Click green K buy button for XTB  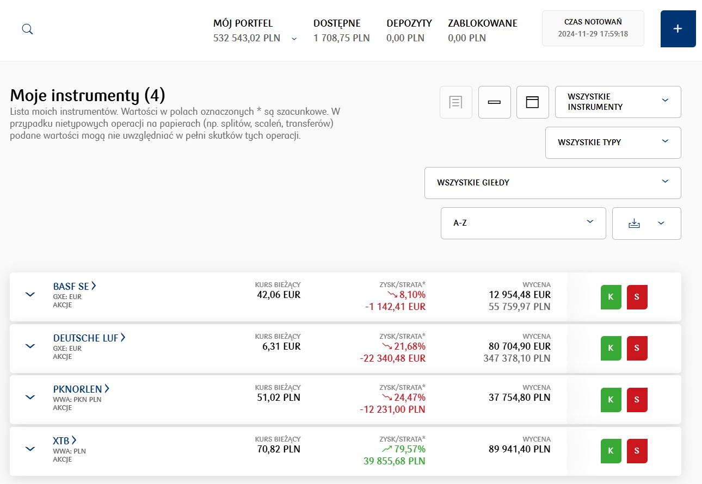tap(611, 451)
